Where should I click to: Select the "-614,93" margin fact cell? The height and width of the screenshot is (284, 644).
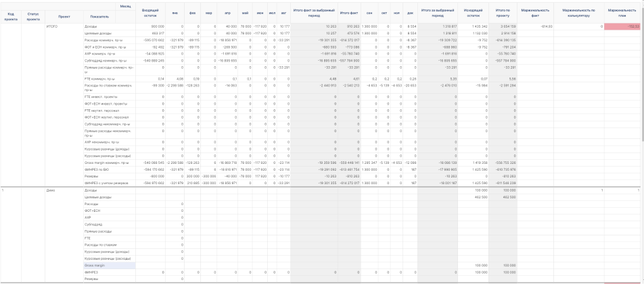pos(535,26)
